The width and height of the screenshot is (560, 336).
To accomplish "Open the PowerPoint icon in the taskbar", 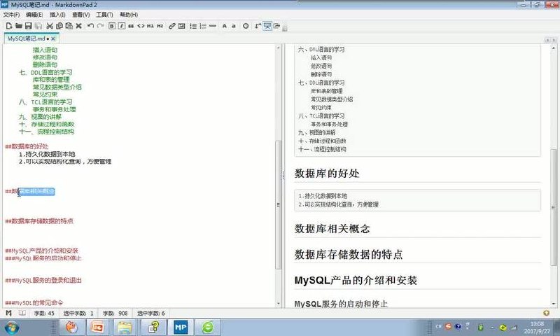I will (x=97, y=327).
